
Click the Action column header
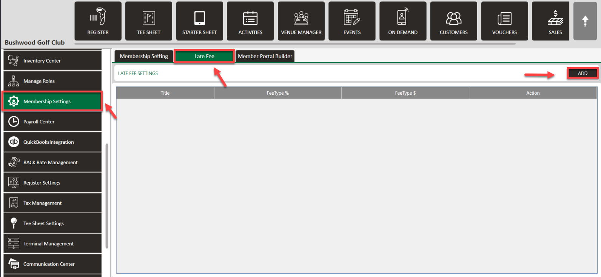pyautogui.click(x=533, y=93)
